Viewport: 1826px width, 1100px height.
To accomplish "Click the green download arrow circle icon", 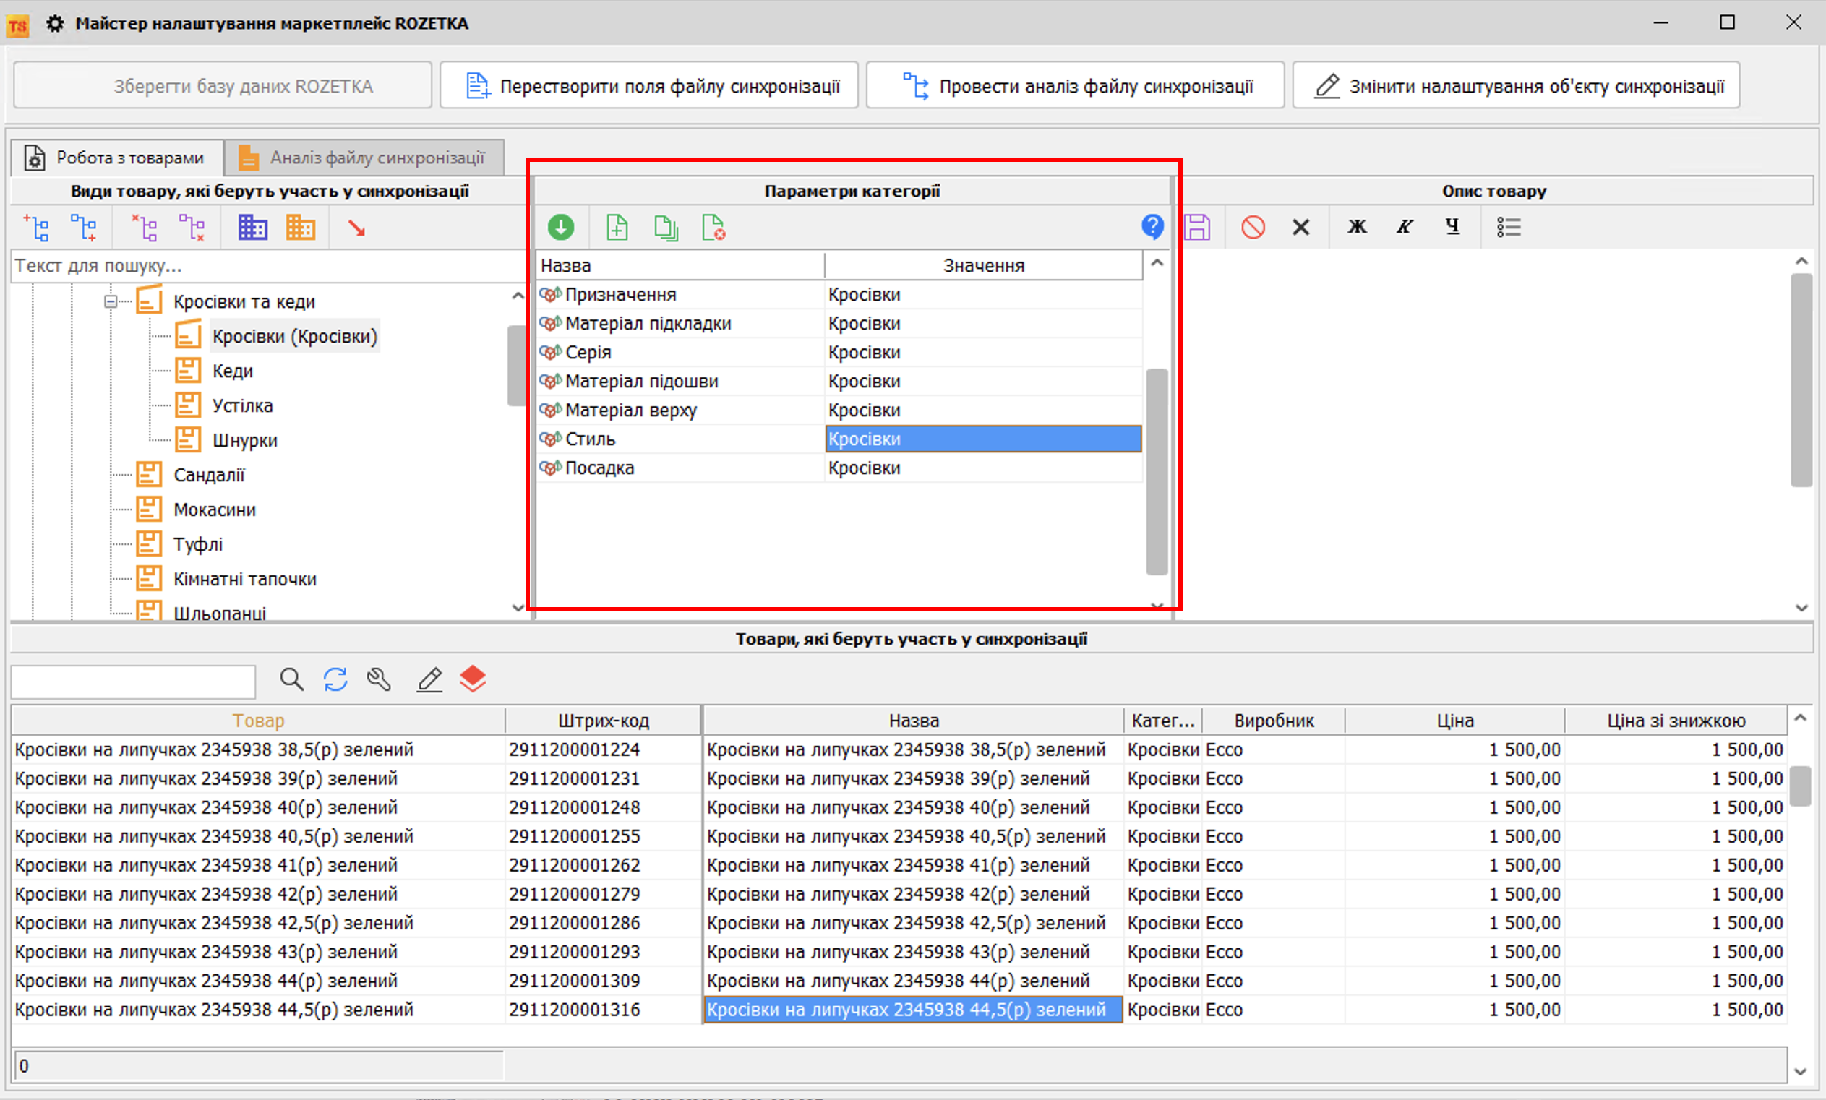I will pos(561,227).
